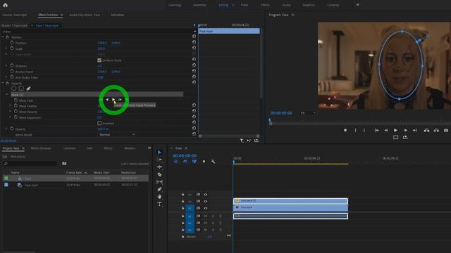Image resolution: width=451 pixels, height=253 pixels.
Task: Reset the Position parameter
Action: (x=194, y=42)
